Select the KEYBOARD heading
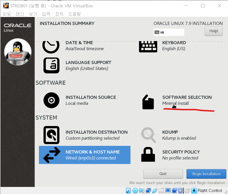The width and height of the screenshot is (228, 194). click(x=174, y=43)
